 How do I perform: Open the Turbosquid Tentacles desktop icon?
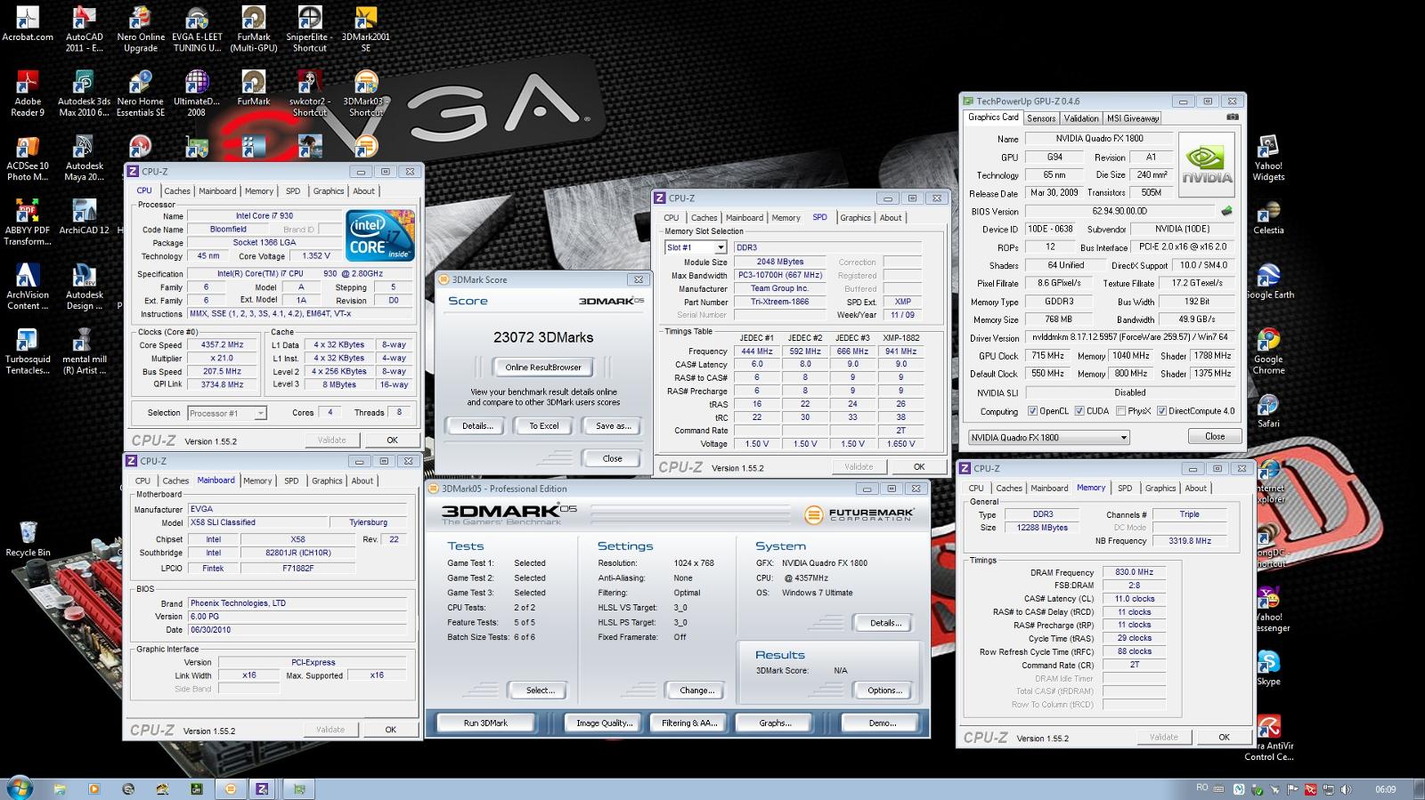click(x=28, y=352)
